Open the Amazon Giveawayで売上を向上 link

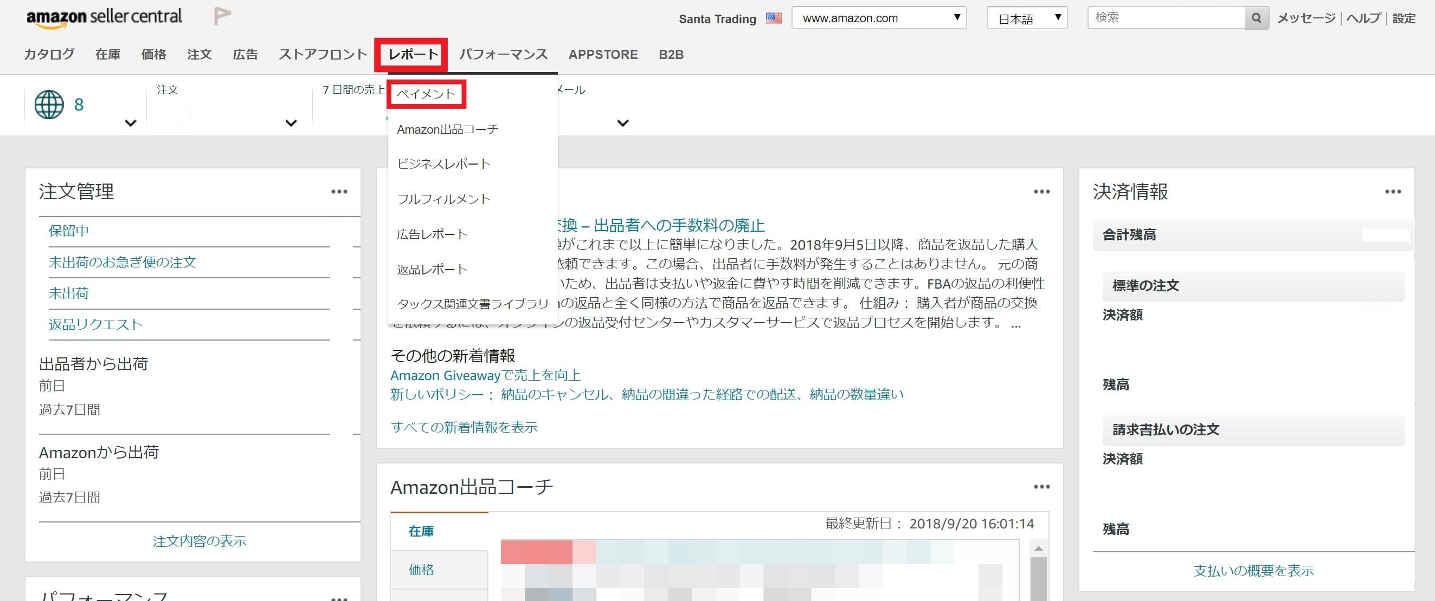tap(485, 375)
